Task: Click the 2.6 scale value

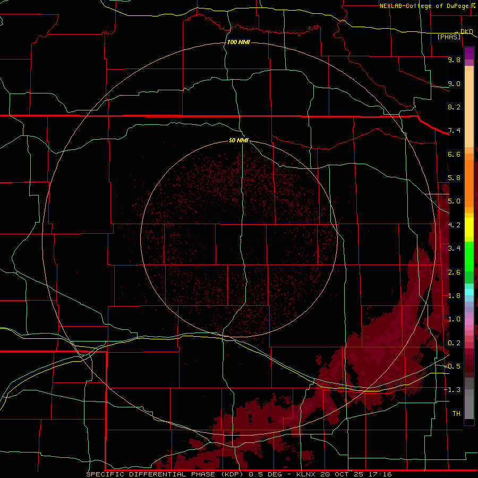Action: [454, 272]
